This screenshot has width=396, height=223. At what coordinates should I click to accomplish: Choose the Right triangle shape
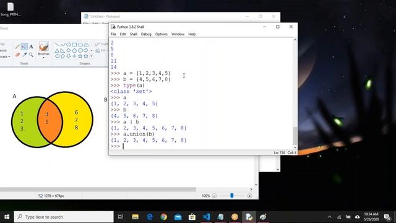pyautogui.click(x=62, y=51)
